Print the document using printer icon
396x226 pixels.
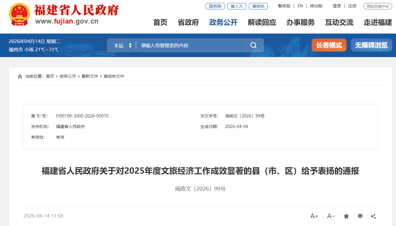[x=360, y=216]
